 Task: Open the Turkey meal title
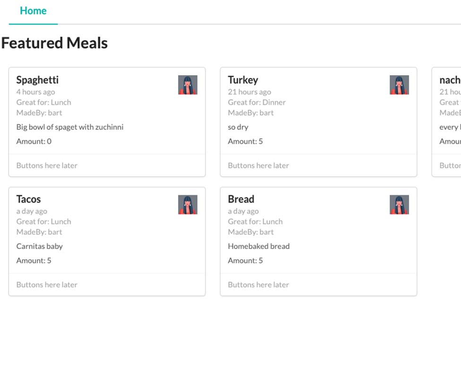coord(243,80)
